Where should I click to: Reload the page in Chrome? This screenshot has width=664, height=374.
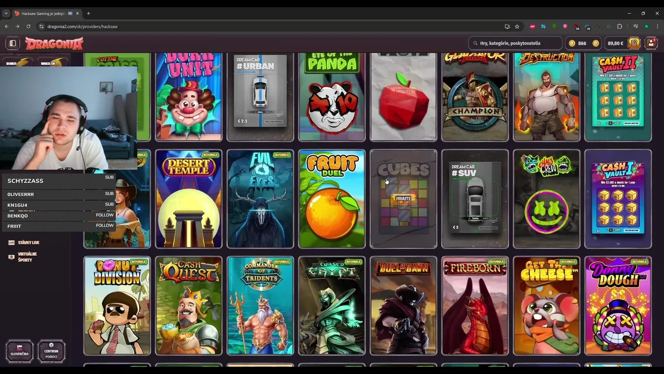click(28, 26)
